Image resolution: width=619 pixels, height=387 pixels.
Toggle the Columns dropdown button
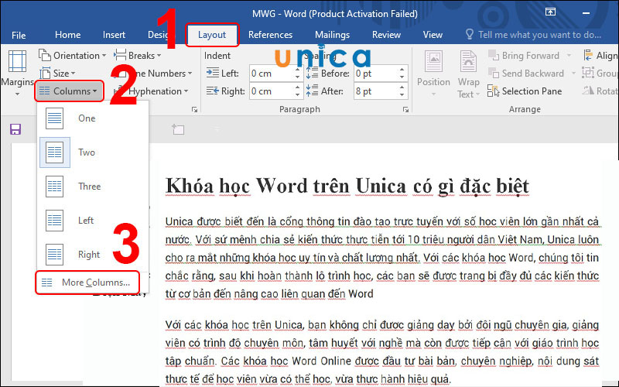pos(69,91)
